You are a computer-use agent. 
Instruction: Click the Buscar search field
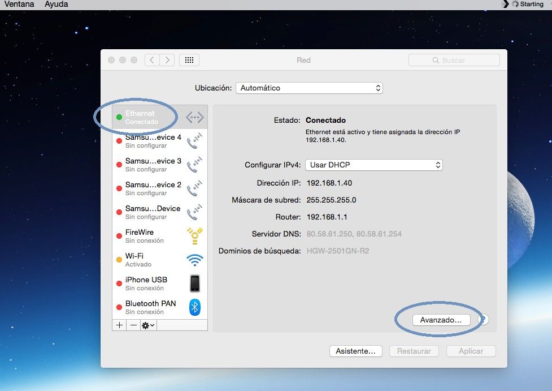454,60
